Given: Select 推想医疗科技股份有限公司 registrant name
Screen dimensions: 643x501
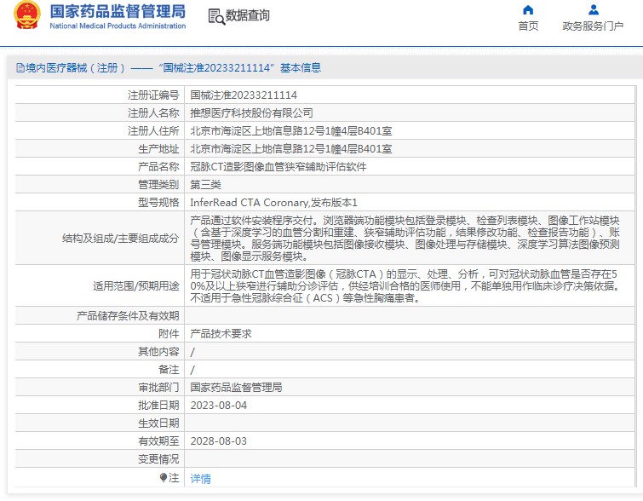Looking at the screenshot, I should [x=251, y=112].
